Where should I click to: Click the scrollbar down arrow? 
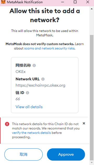[x=92, y=163]
